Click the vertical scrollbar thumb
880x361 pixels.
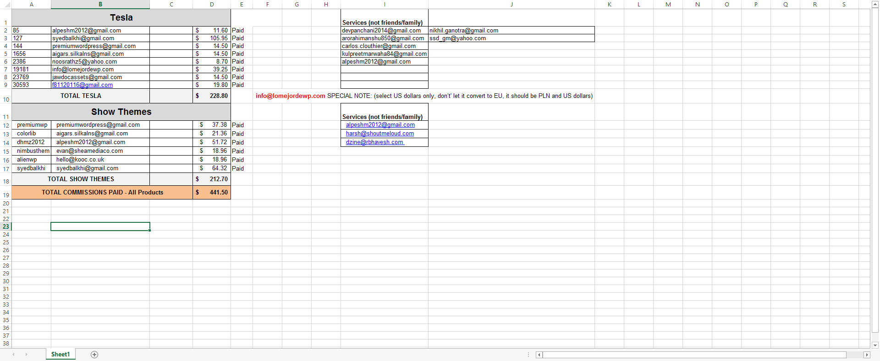click(875, 169)
